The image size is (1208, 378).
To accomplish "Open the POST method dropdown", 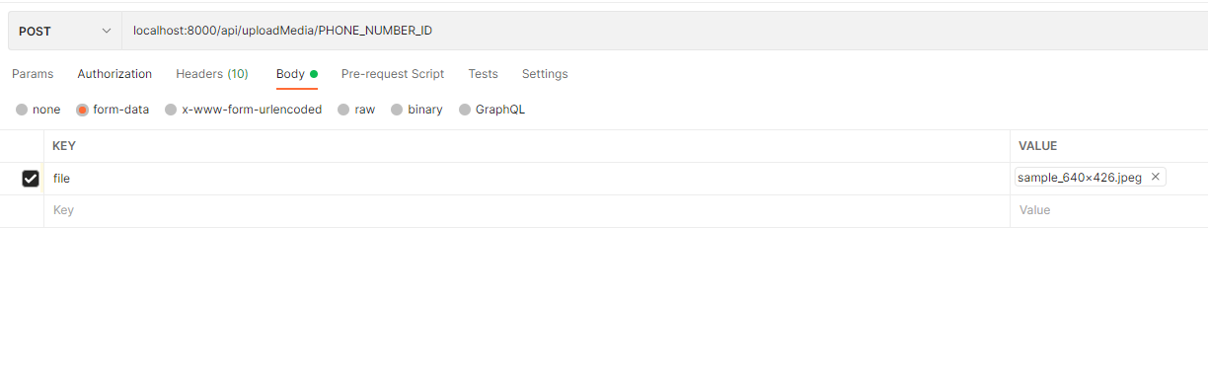I will [x=64, y=31].
